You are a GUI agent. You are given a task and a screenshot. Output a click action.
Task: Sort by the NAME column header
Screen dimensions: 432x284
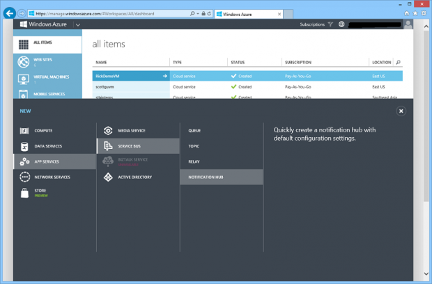[101, 63]
